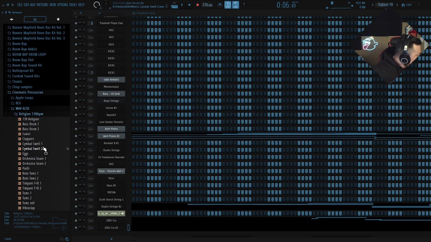Image resolution: width=431 pixels, height=242 pixels.
Task: Select the jc_rg_pe.._shake_2 audio channel
Action: click(x=111, y=213)
